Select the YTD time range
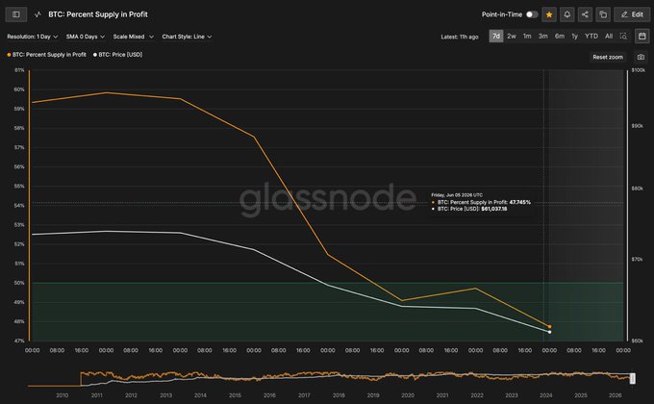 [591, 37]
